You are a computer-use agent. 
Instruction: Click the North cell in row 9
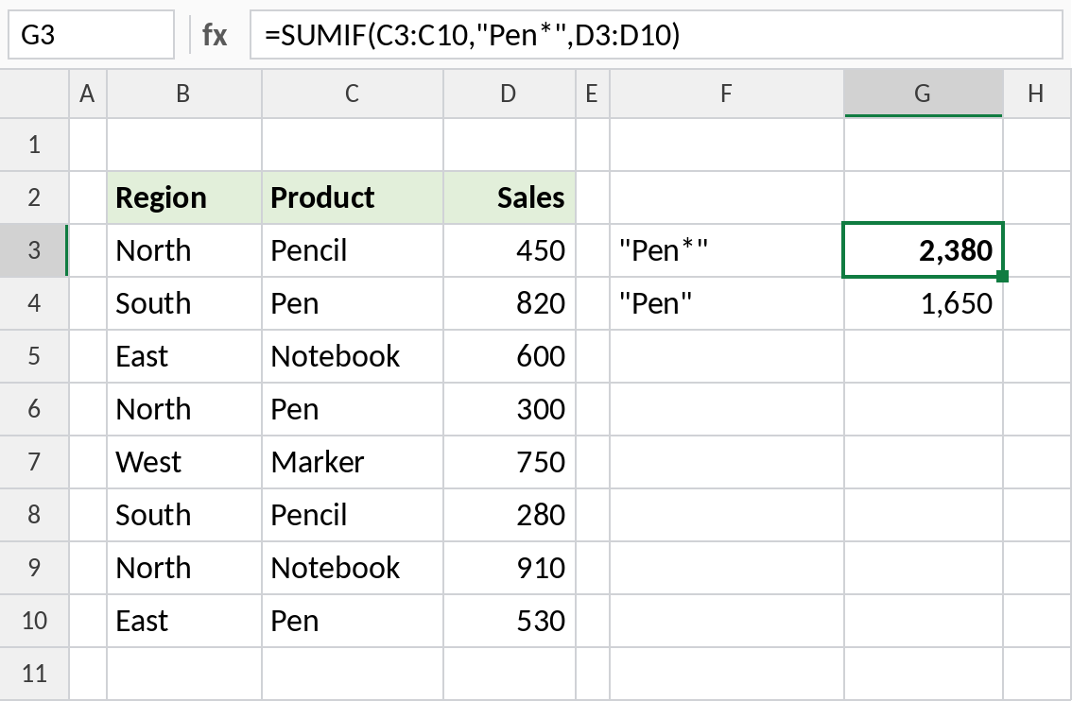(x=184, y=568)
